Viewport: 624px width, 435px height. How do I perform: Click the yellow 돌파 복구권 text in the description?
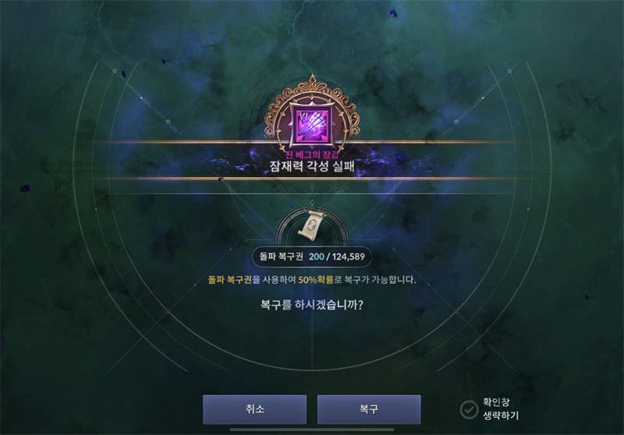click(229, 280)
